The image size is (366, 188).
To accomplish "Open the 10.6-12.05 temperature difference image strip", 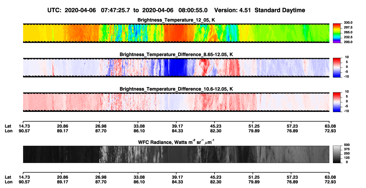I will pyautogui.click(x=176, y=102).
